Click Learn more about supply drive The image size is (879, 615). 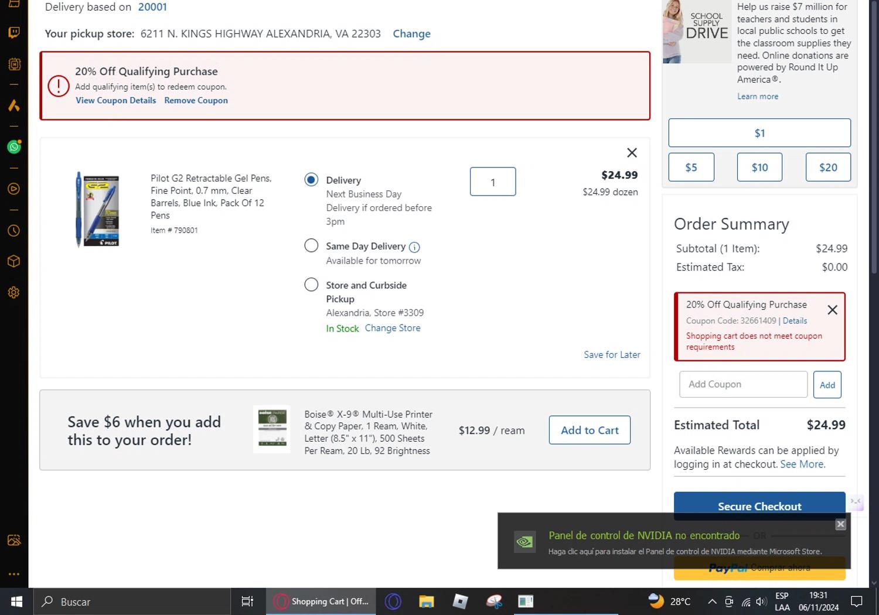[758, 96]
